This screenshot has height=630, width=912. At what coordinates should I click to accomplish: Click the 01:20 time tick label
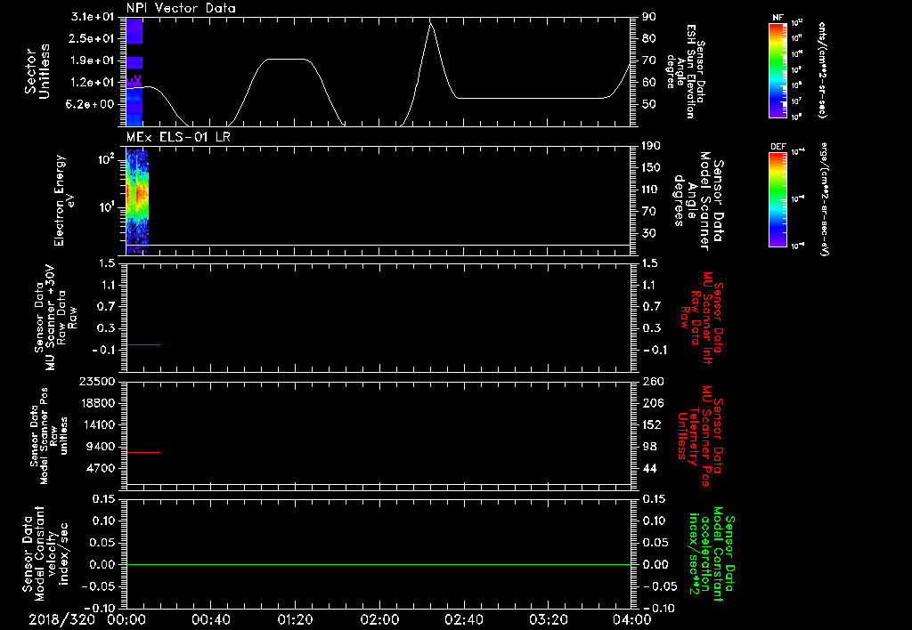pos(295,619)
